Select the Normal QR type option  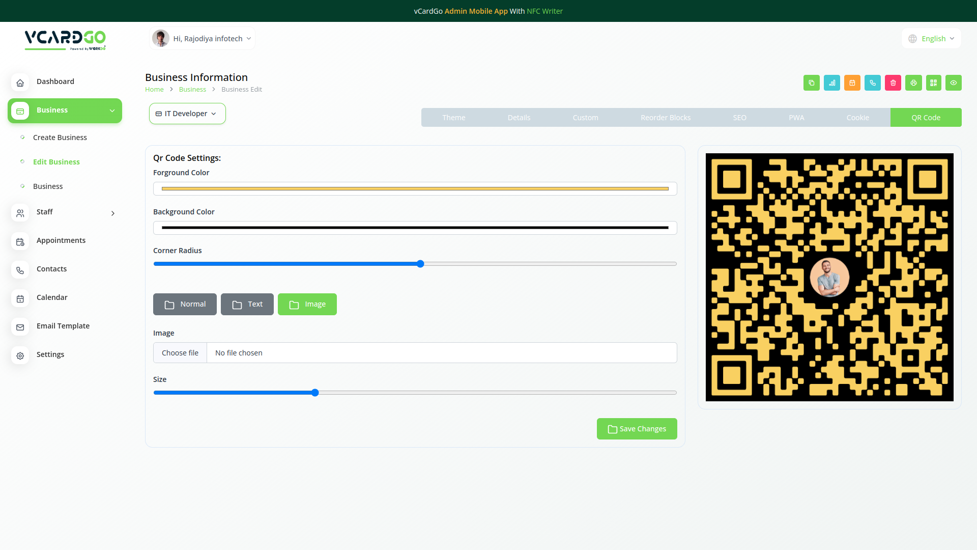185,304
